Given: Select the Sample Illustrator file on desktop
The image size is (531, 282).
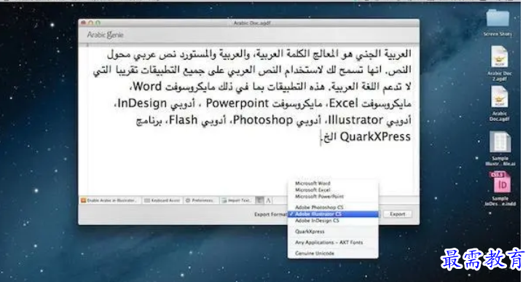Looking at the screenshot, I should pos(500,148).
